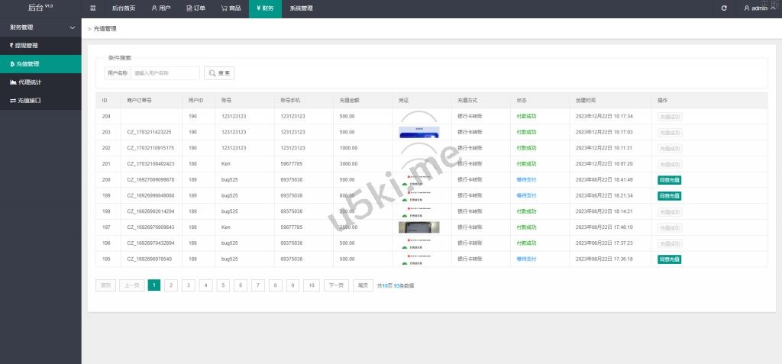Open 系统管理 in the top navigation
This screenshot has width=782, height=364.
pos(301,8)
